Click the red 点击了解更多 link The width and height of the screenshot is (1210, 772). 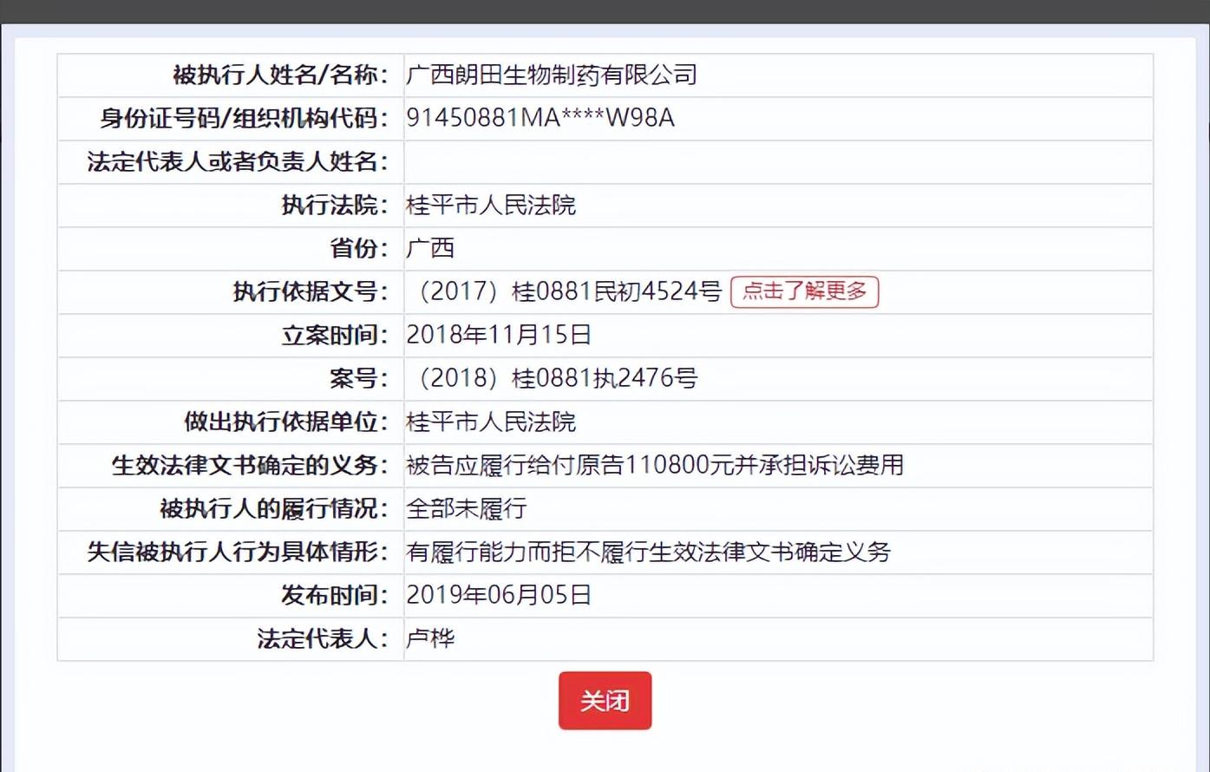click(803, 292)
